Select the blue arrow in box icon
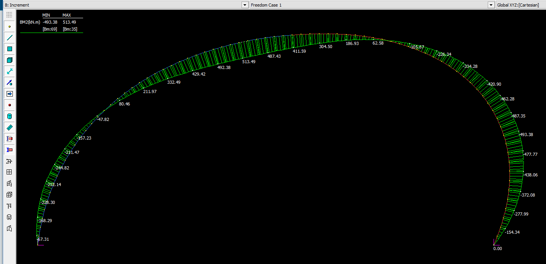Viewport: 546px width, 264px height. coord(10,93)
